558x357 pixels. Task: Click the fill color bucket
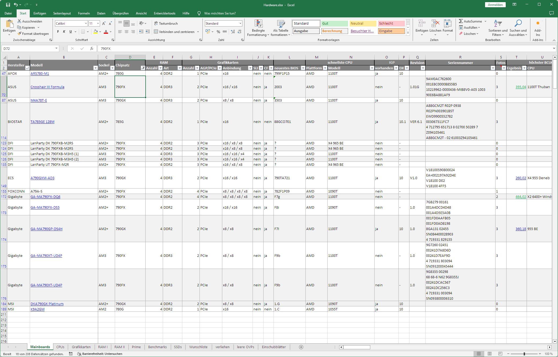96,32
